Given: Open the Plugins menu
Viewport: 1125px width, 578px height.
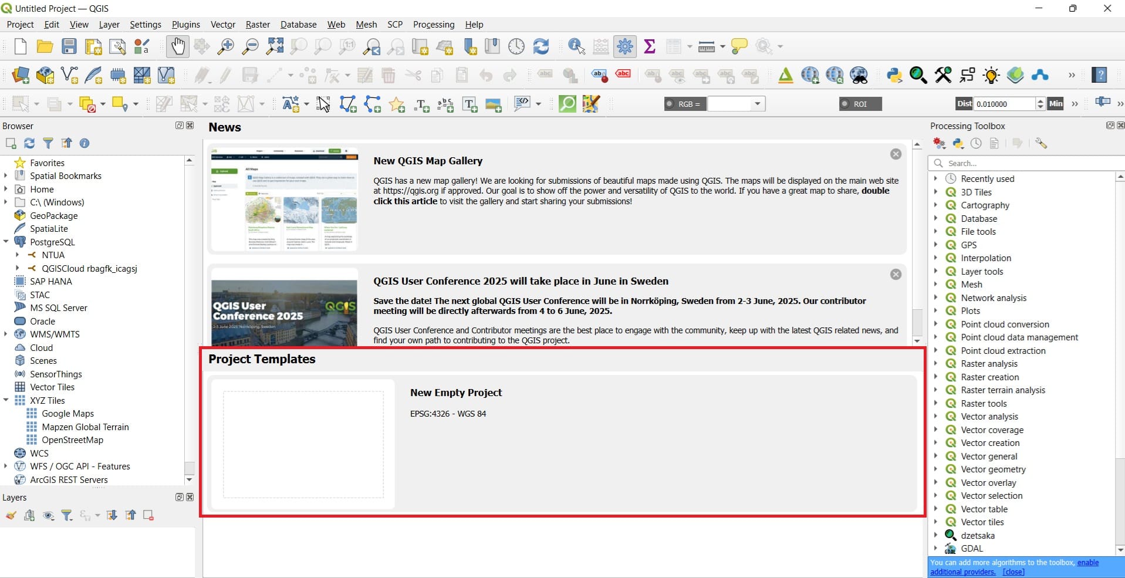Looking at the screenshot, I should [x=186, y=25].
